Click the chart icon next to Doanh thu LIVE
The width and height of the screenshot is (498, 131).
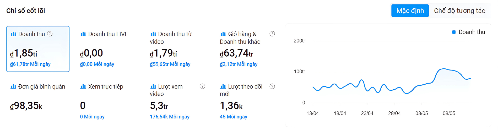click(x=83, y=34)
